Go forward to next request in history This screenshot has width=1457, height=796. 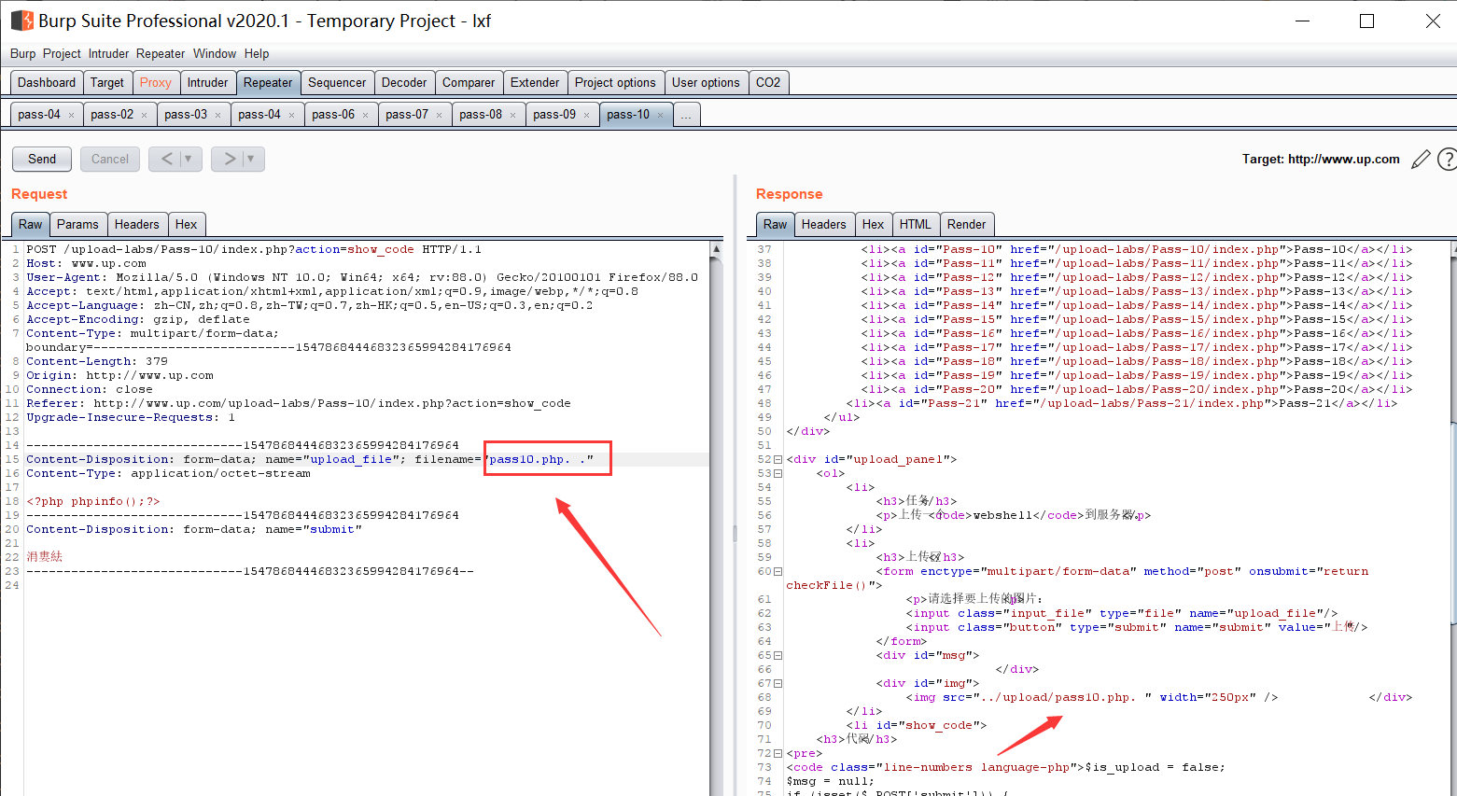(x=230, y=160)
